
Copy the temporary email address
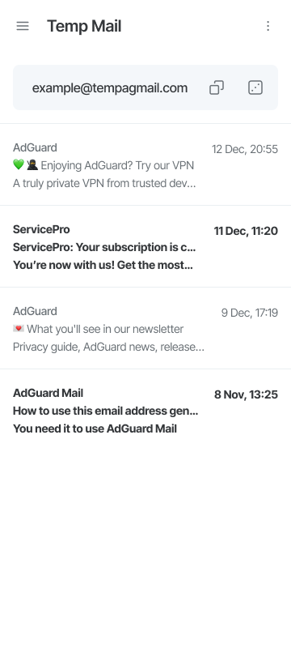(x=217, y=87)
